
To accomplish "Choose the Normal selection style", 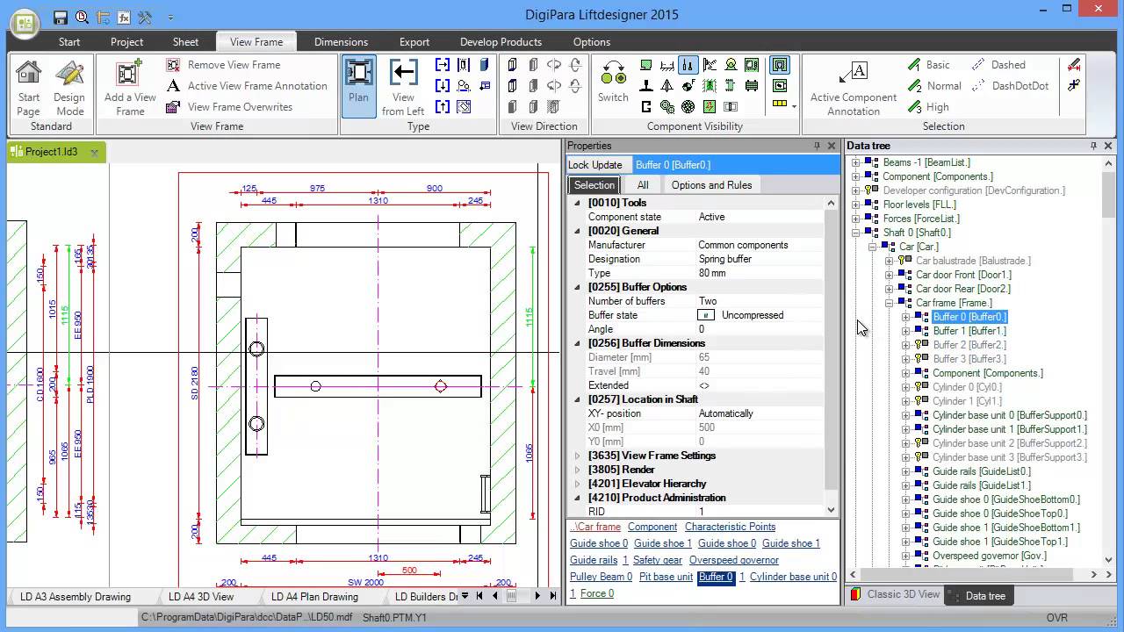I will [933, 86].
